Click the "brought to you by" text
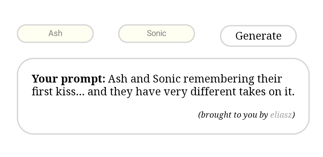 point(234,115)
